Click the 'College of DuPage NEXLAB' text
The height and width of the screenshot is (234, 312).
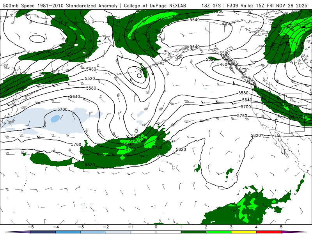coord(155,5)
